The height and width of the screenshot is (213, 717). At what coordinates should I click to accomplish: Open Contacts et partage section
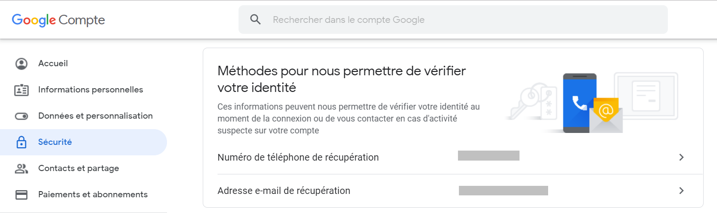[79, 168]
